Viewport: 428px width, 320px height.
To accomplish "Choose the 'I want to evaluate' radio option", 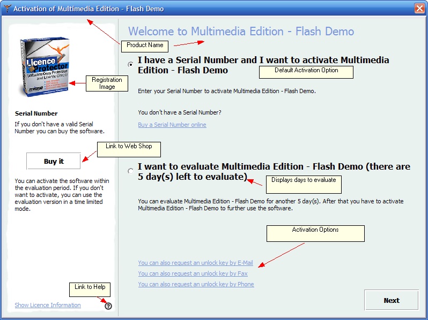I will click(131, 171).
